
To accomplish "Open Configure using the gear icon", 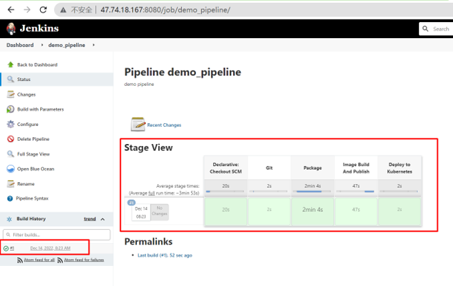I will click(10, 124).
